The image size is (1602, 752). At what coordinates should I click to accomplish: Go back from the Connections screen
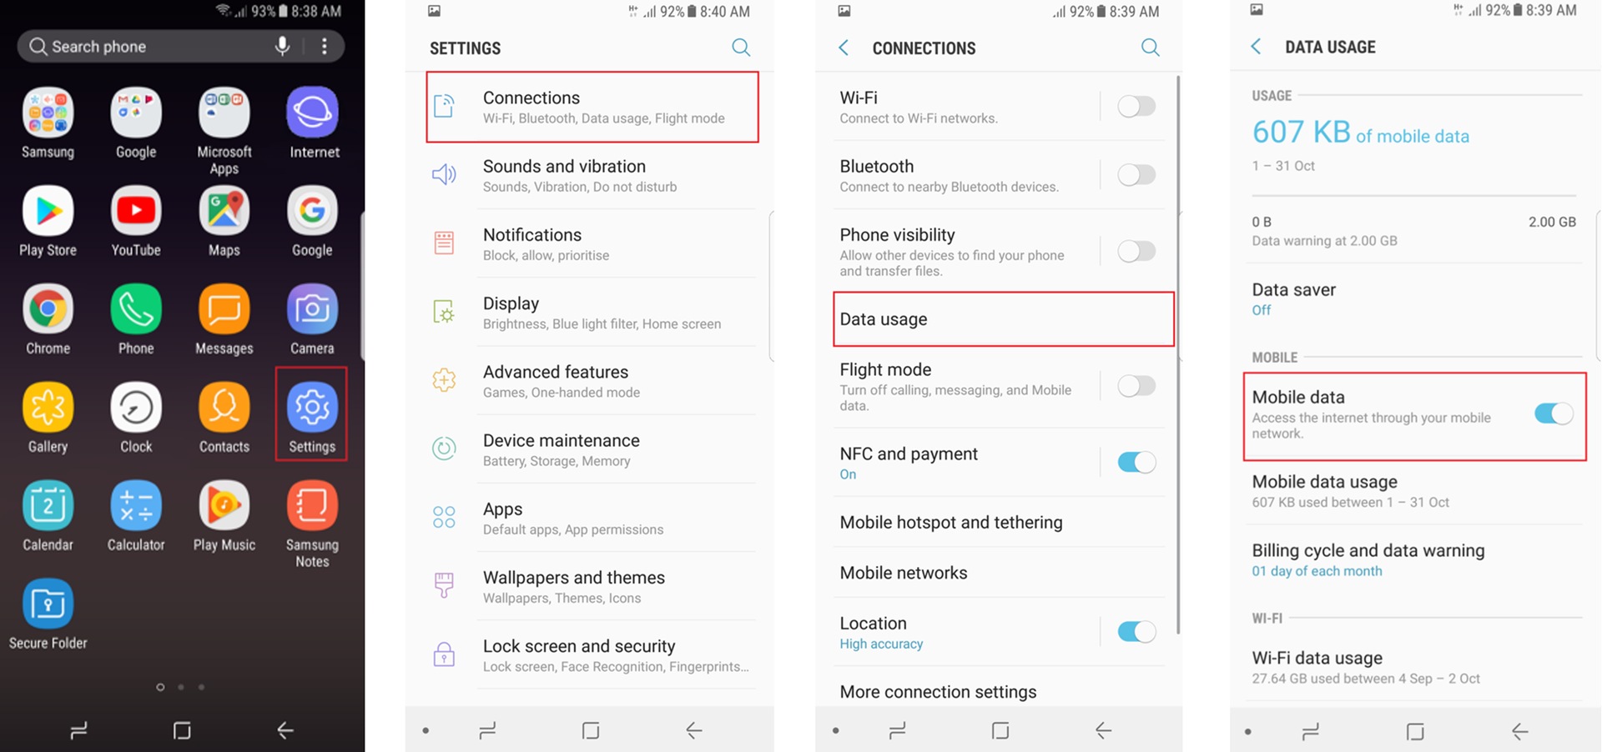point(844,48)
